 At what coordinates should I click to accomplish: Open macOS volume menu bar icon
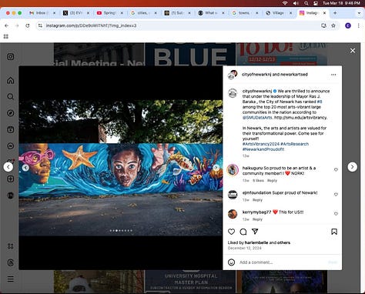[x=296, y=3]
